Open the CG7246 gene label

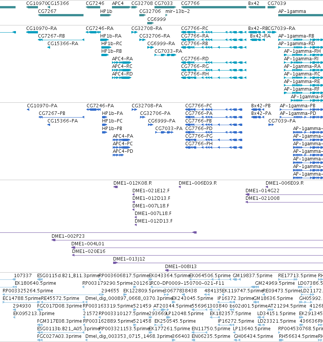[x=95, y=3]
